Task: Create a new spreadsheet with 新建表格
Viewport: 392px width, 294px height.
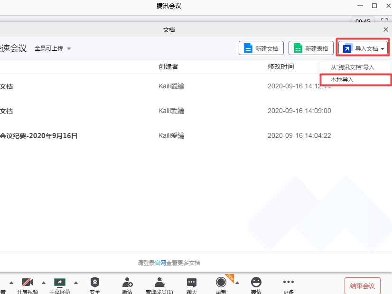Action: (311, 48)
